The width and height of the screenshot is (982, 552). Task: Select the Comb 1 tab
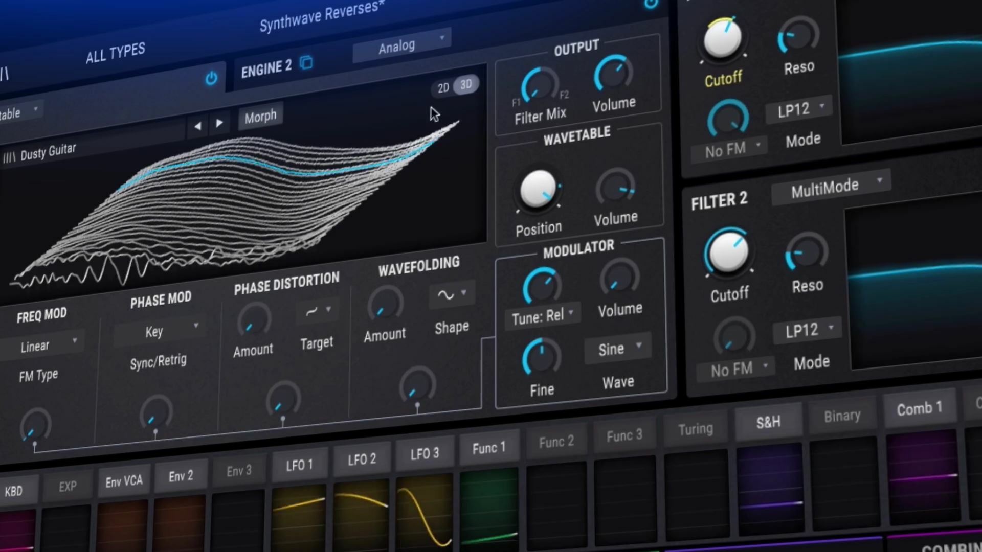click(x=919, y=408)
